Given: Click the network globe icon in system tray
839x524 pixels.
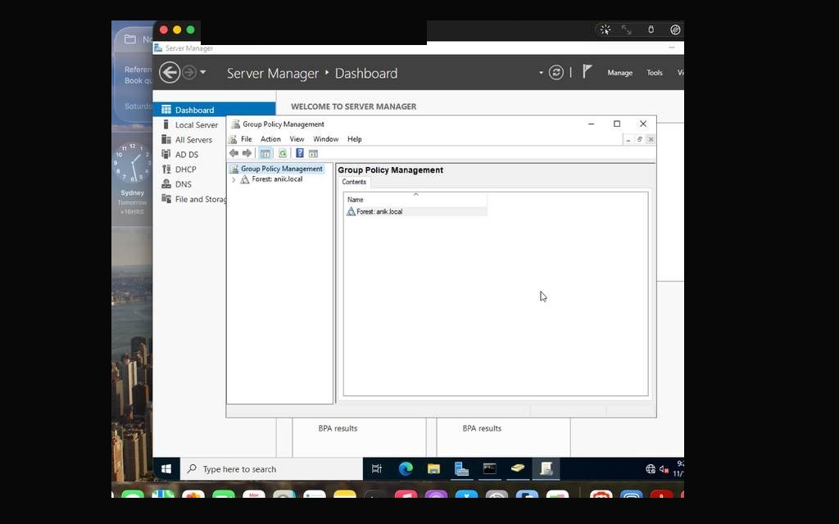Looking at the screenshot, I should [651, 469].
